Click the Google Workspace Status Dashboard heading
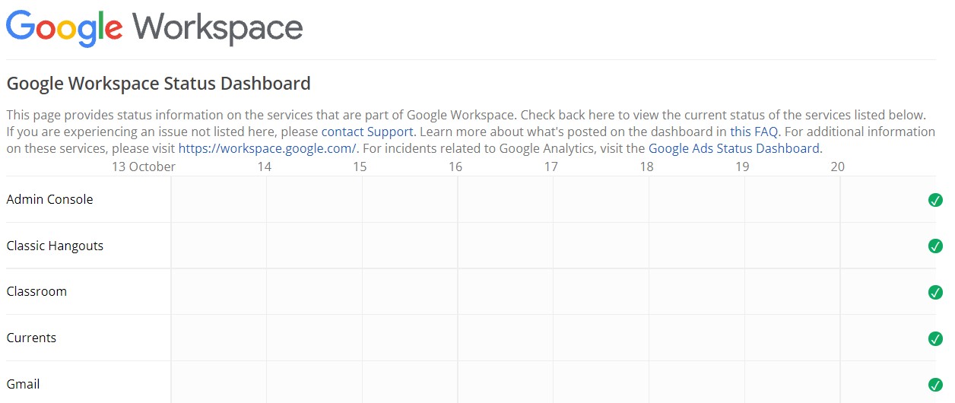Screen dimensions: 955x403 click(158, 84)
